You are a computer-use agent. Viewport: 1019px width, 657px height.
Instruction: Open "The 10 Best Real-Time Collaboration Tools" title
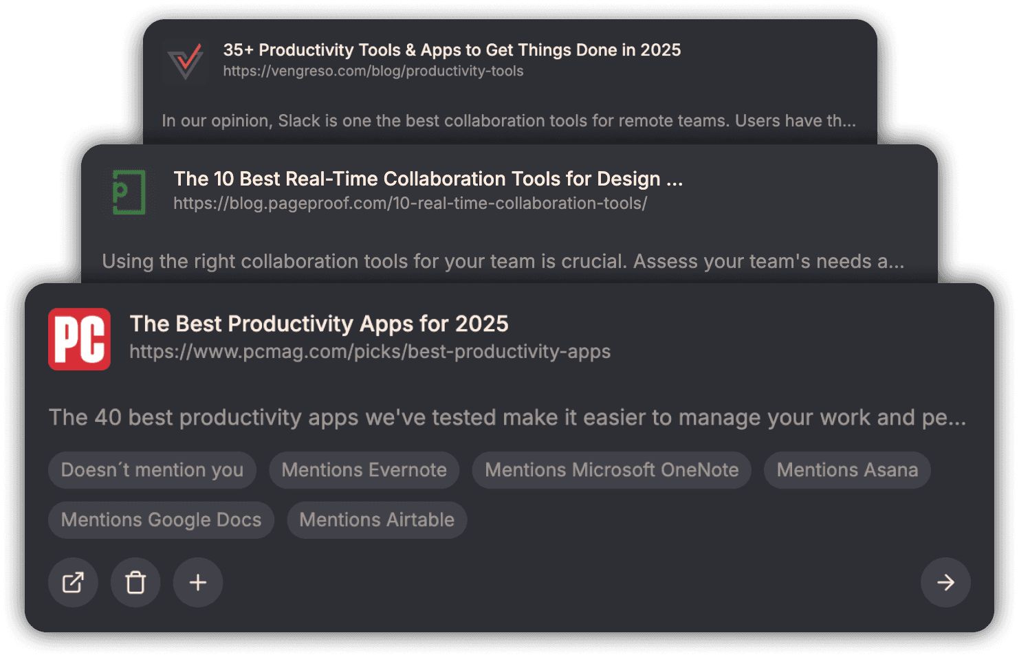pyautogui.click(x=428, y=179)
